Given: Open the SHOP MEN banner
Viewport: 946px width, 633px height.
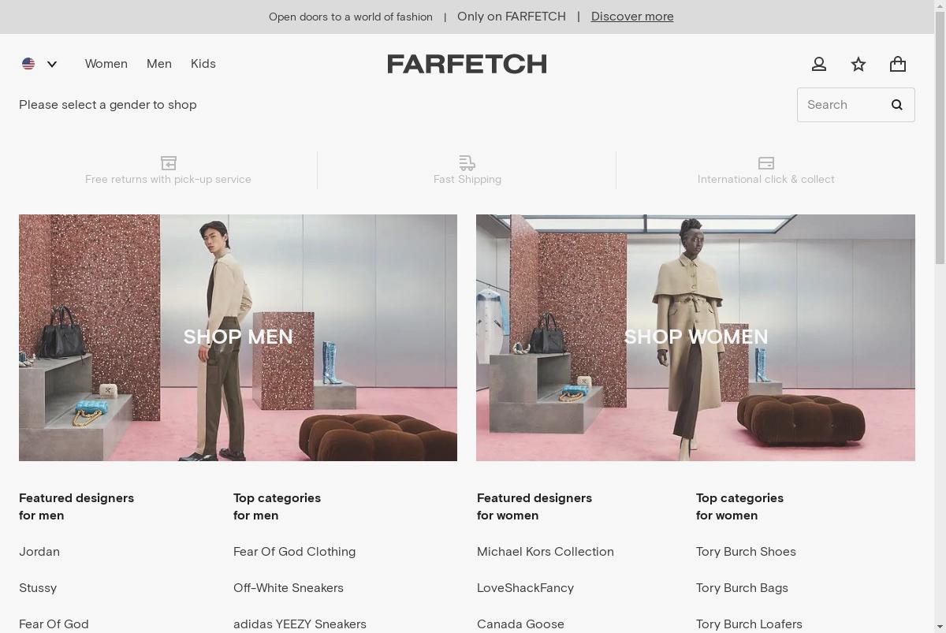Looking at the screenshot, I should coord(238,337).
